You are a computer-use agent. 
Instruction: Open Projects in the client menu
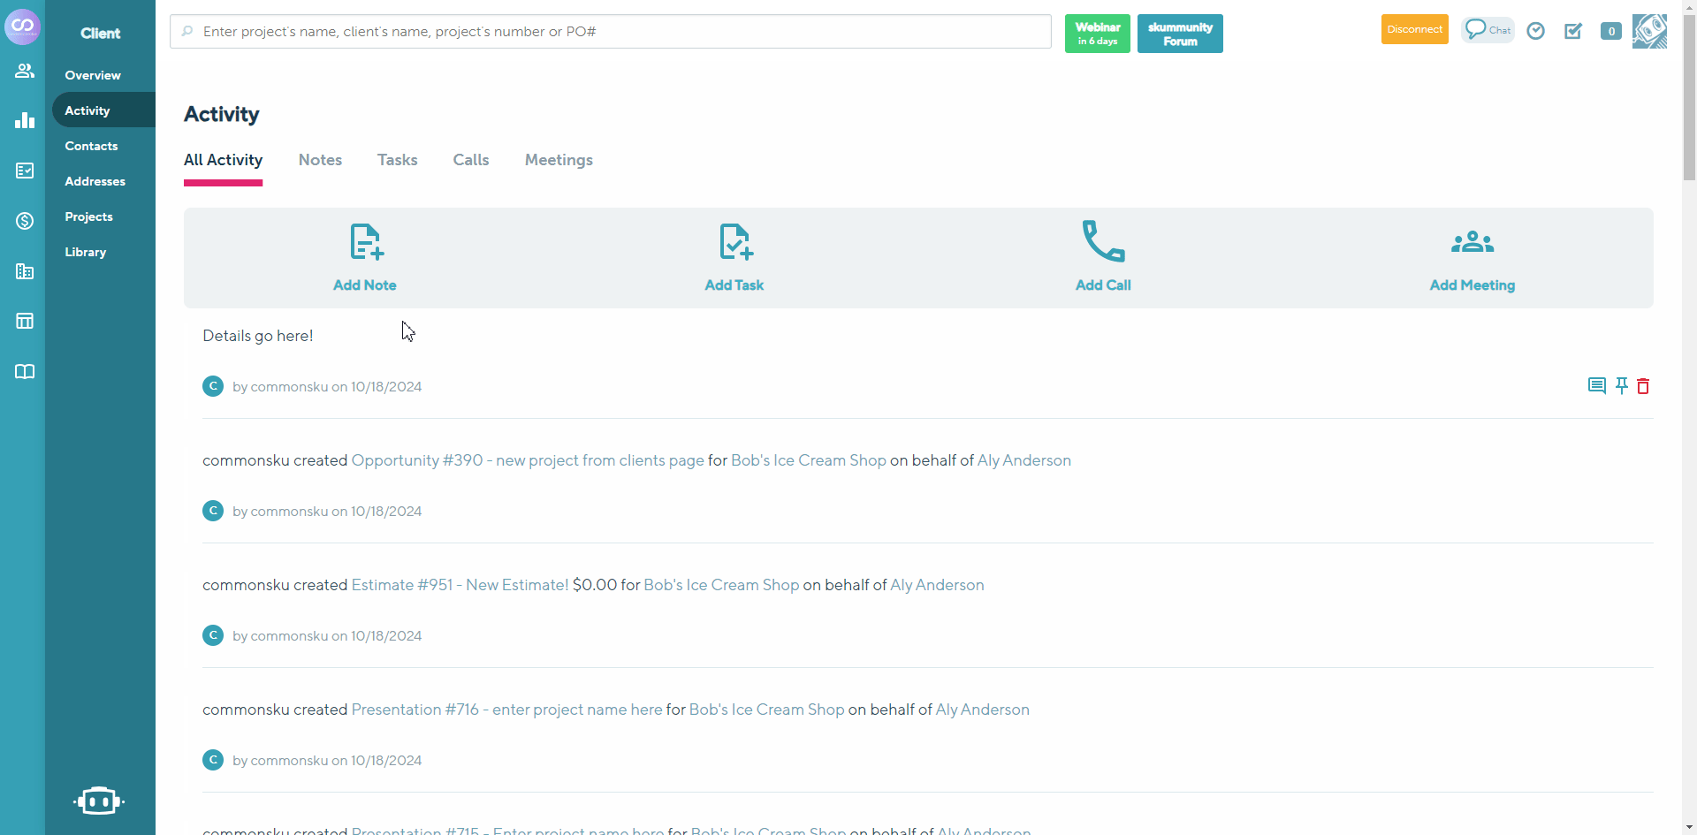(88, 216)
